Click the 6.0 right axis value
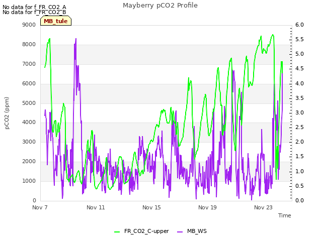Viewport: 322px width, 241px height. click(299, 25)
